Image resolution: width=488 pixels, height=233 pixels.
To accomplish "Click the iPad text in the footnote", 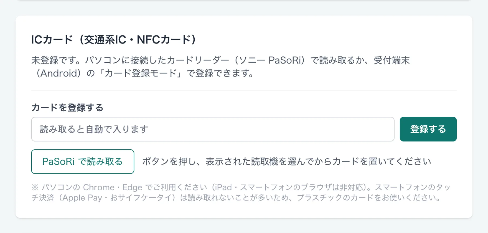I will pos(224,187).
